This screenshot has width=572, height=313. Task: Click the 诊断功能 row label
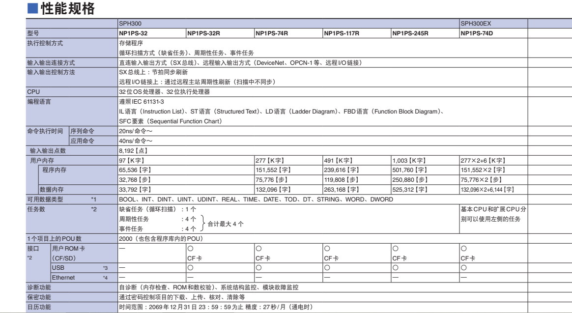tap(39, 287)
